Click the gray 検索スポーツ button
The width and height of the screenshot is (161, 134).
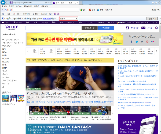tap(90, 28)
